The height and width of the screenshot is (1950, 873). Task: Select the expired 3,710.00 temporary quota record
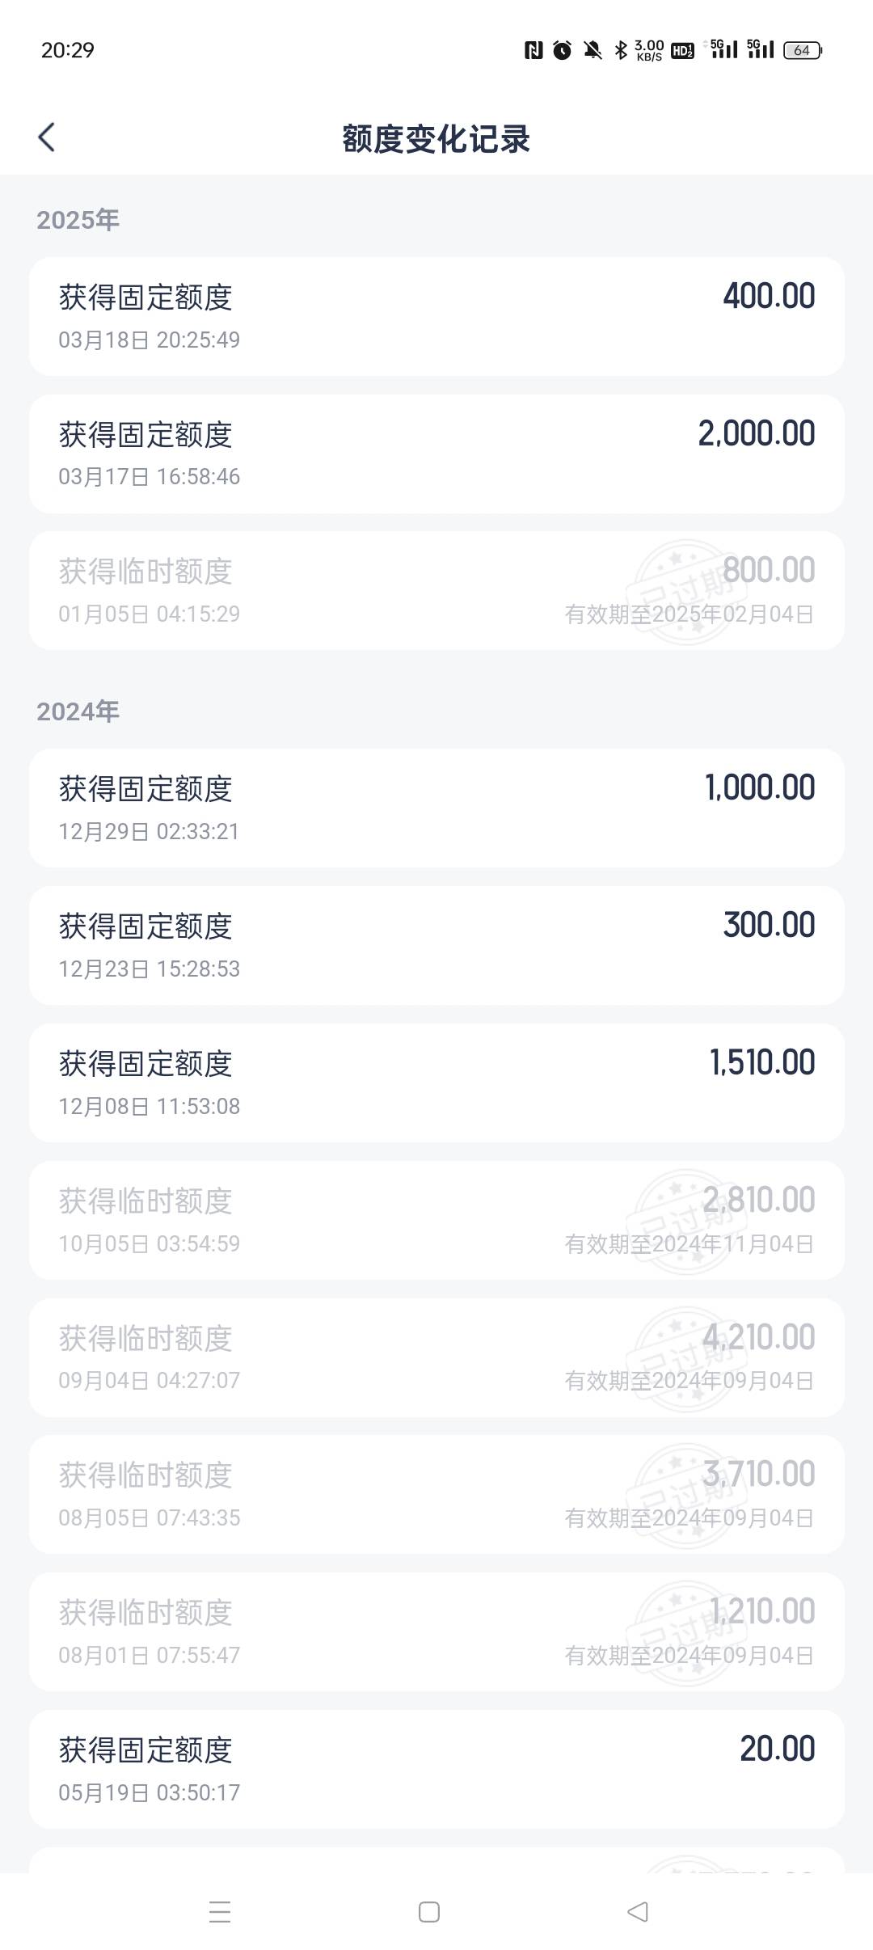click(436, 1494)
